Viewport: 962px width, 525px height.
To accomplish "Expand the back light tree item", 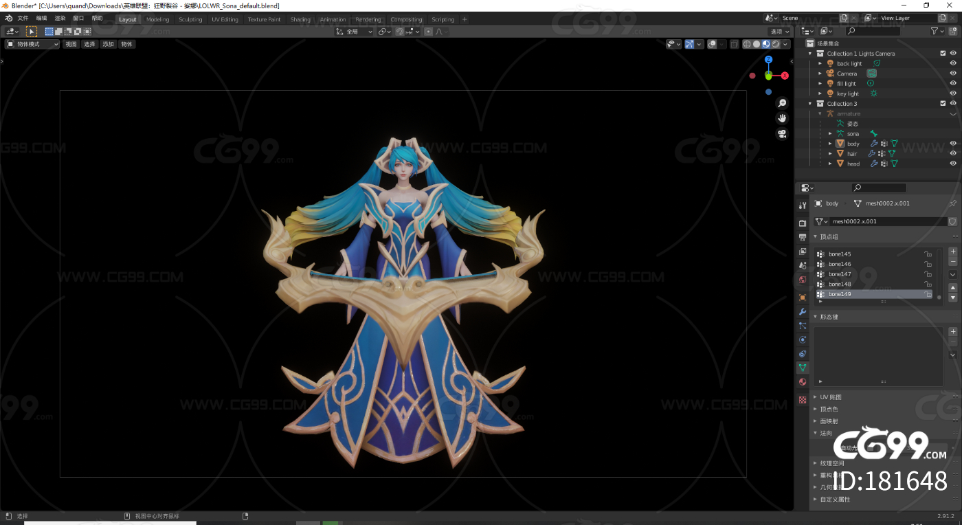I will click(820, 63).
